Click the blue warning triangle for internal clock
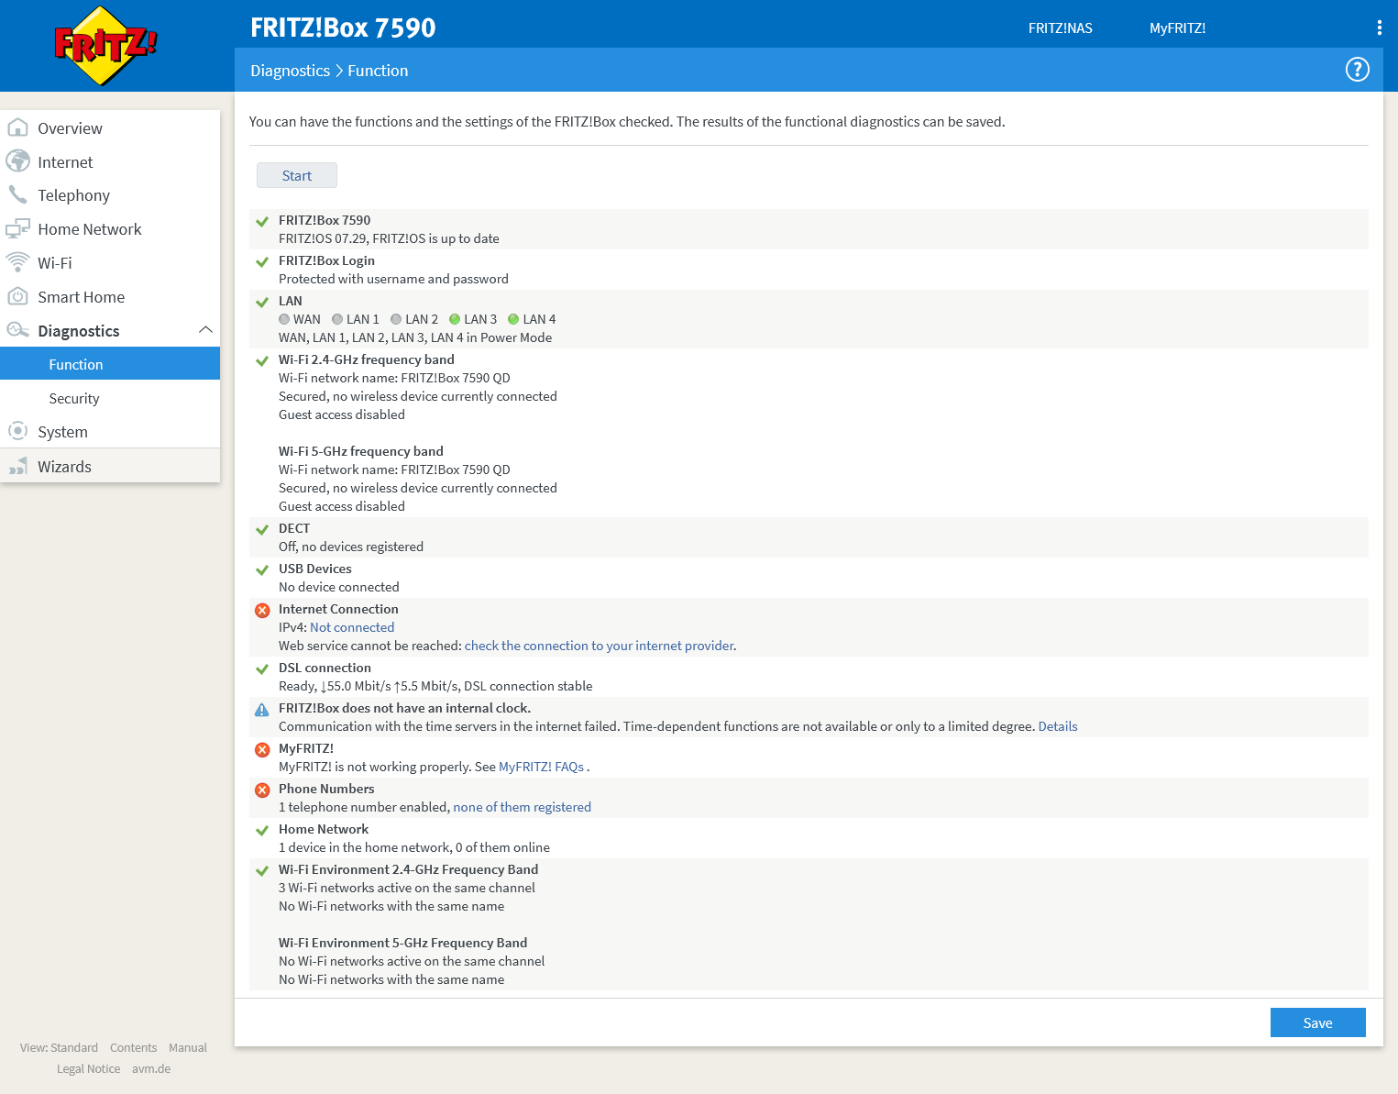 (262, 709)
